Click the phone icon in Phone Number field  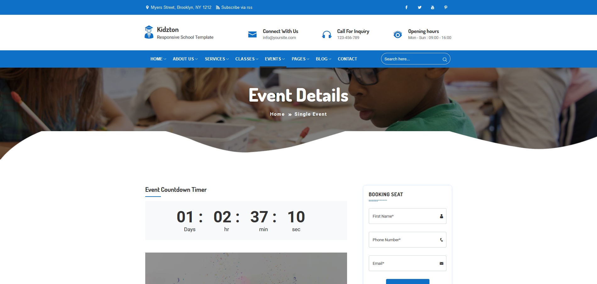[x=441, y=240]
